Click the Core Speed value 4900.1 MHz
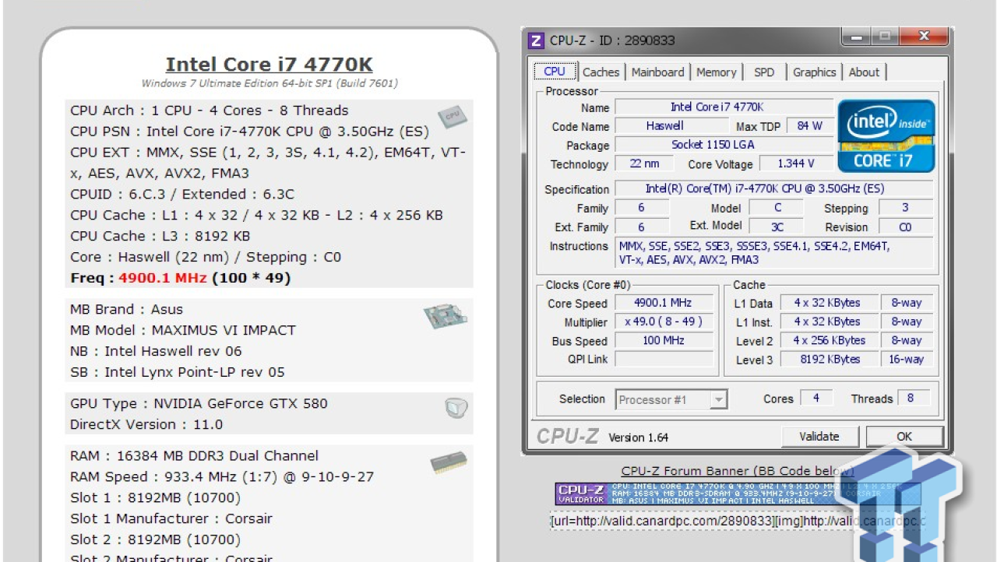The height and width of the screenshot is (562, 997). [x=664, y=303]
